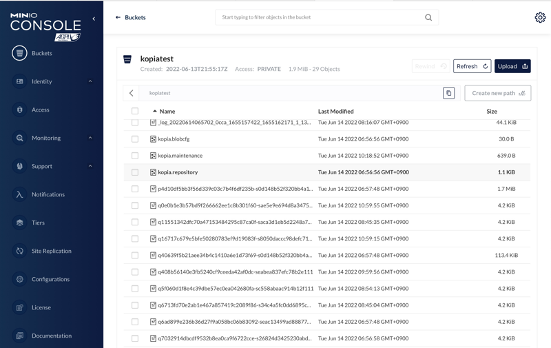551x348 pixels.
Task: Click the kopiatest path breadcrumb
Action: (x=160, y=93)
